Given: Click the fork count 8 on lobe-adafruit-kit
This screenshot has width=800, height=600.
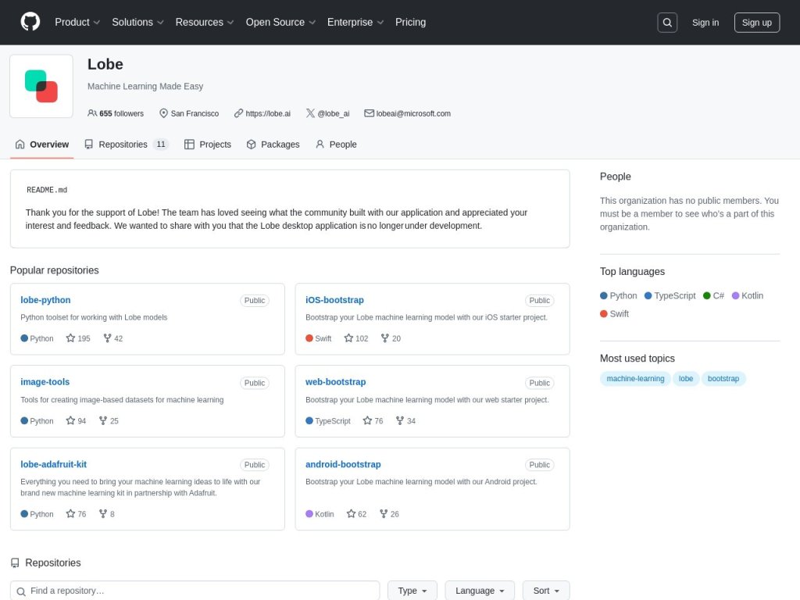Looking at the screenshot, I should (x=106, y=514).
